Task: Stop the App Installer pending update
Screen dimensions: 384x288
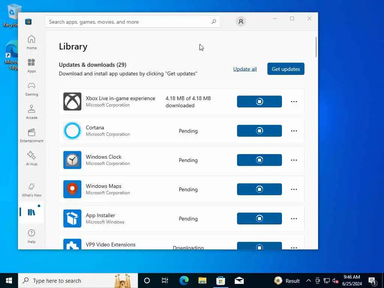Action: (259, 219)
